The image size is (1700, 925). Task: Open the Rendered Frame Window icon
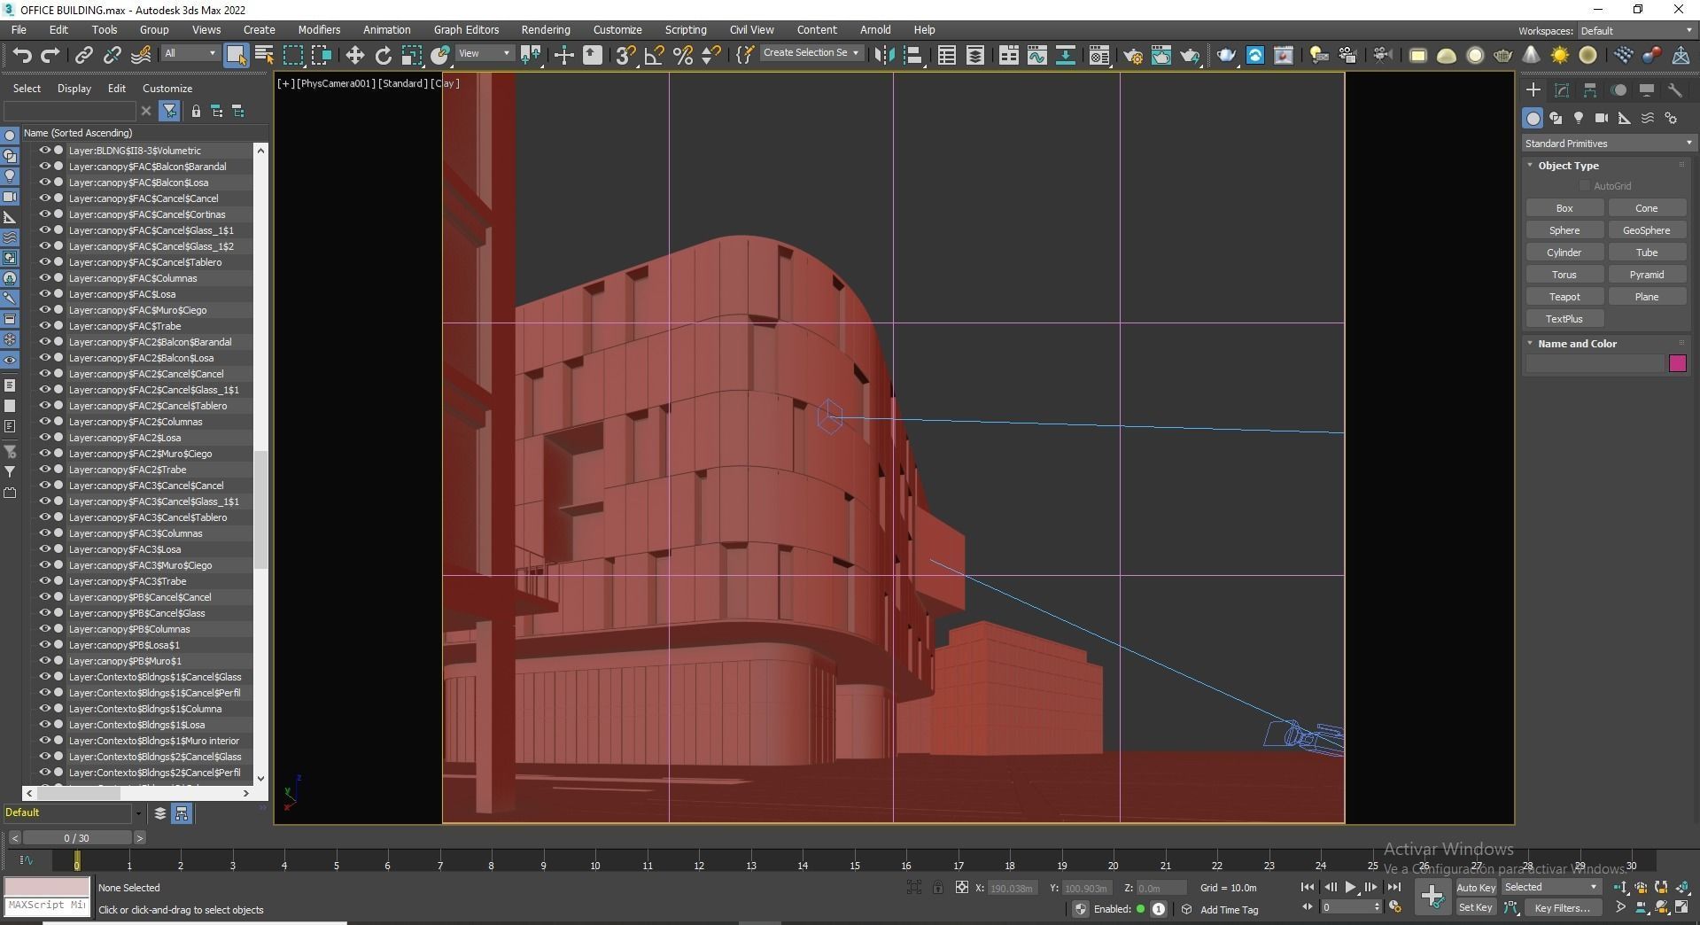coord(1161,55)
